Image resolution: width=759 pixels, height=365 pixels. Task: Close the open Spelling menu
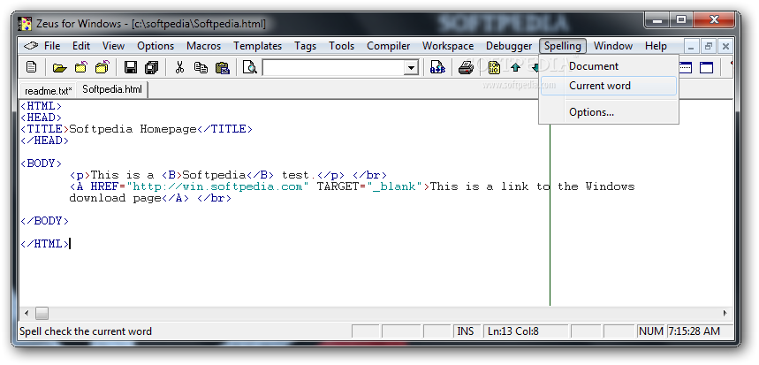point(563,46)
